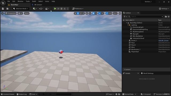The height and width of the screenshot is (96, 171).
Task: Open the Blueprints toolbar dropdown
Action: 41,9
